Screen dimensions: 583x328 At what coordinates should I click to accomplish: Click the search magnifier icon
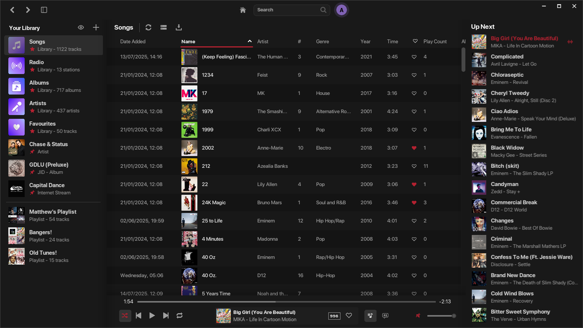(323, 10)
